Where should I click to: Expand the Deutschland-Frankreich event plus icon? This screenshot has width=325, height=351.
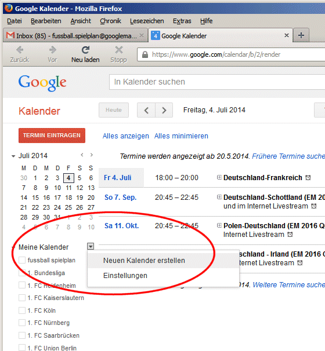point(219,177)
